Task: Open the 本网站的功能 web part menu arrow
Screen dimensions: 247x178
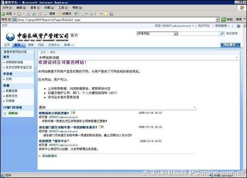Action: (x=237, y=58)
